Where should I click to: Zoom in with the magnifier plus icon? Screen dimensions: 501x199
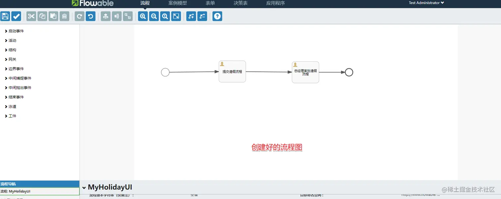143,16
